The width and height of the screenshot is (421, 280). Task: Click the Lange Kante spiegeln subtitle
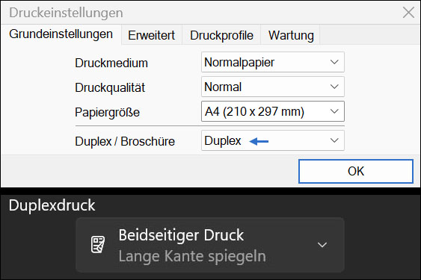point(192,256)
